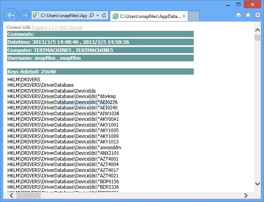Screen dimensions: 264x202
Task: Click the horizontal scrollbar thumb
Action: pos(29,195)
